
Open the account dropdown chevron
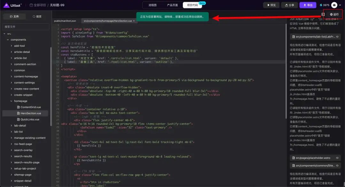click(x=340, y=5)
